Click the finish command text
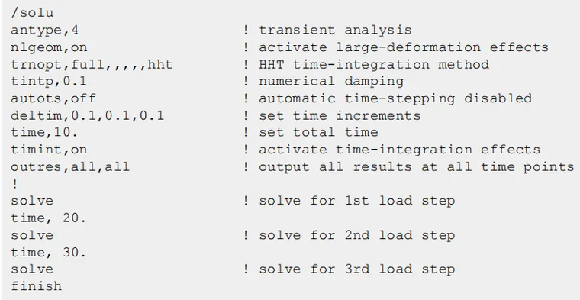 click(37, 286)
